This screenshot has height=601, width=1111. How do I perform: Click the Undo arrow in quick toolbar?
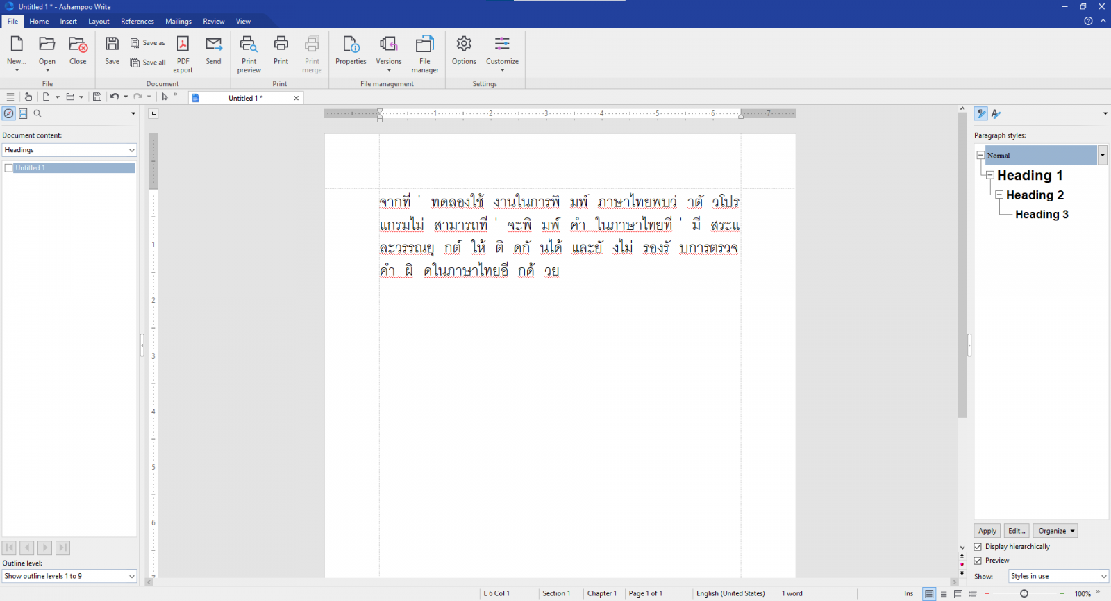[x=115, y=97]
